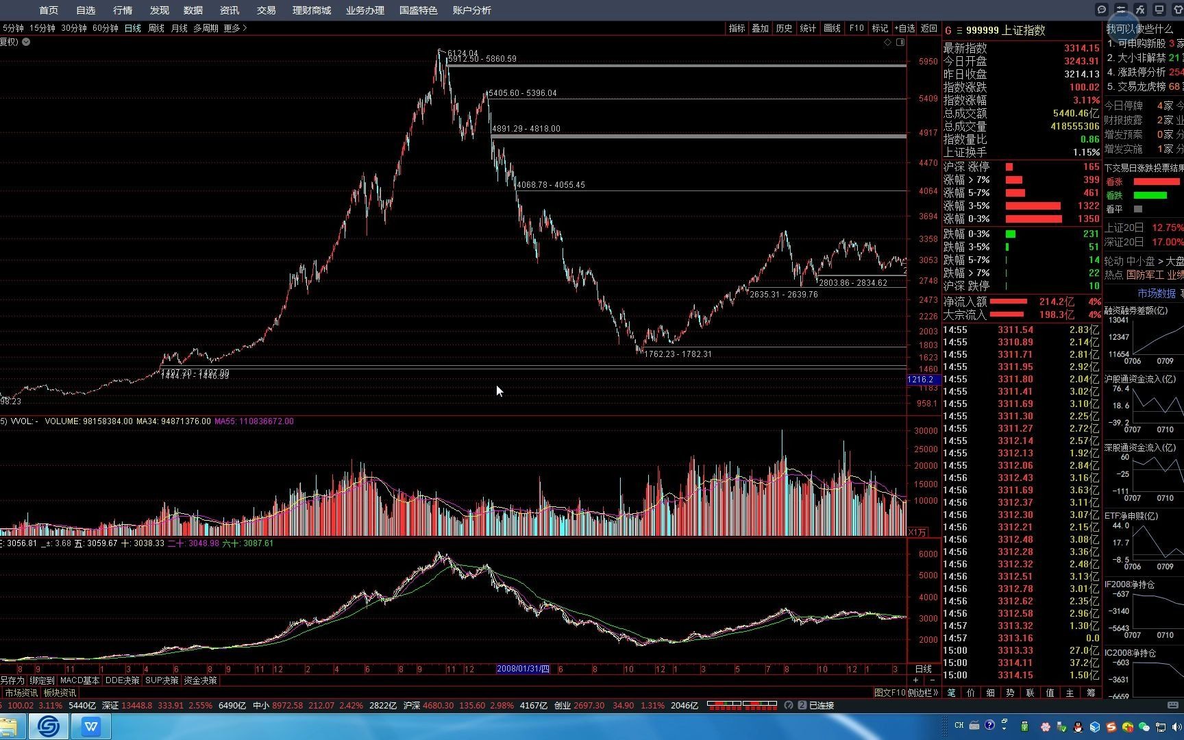Expand the 侧边栏 sidebar toggle

(x=924, y=693)
